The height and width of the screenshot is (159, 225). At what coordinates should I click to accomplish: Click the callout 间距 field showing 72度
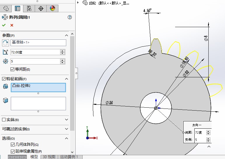(200, 132)
